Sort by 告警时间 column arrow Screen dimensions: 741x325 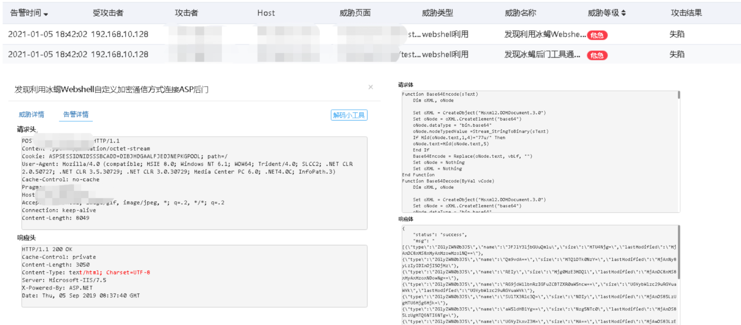(x=46, y=14)
